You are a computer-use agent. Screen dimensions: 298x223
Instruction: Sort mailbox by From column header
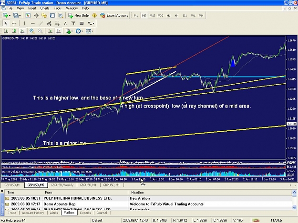pyautogui.click(x=85, y=193)
